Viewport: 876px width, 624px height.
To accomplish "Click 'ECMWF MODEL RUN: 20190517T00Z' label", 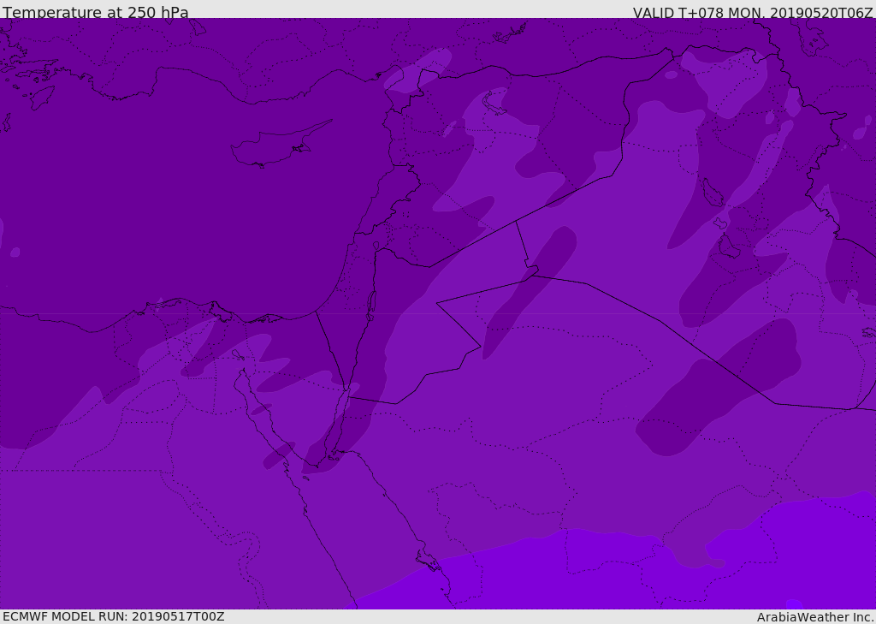I will [x=114, y=617].
